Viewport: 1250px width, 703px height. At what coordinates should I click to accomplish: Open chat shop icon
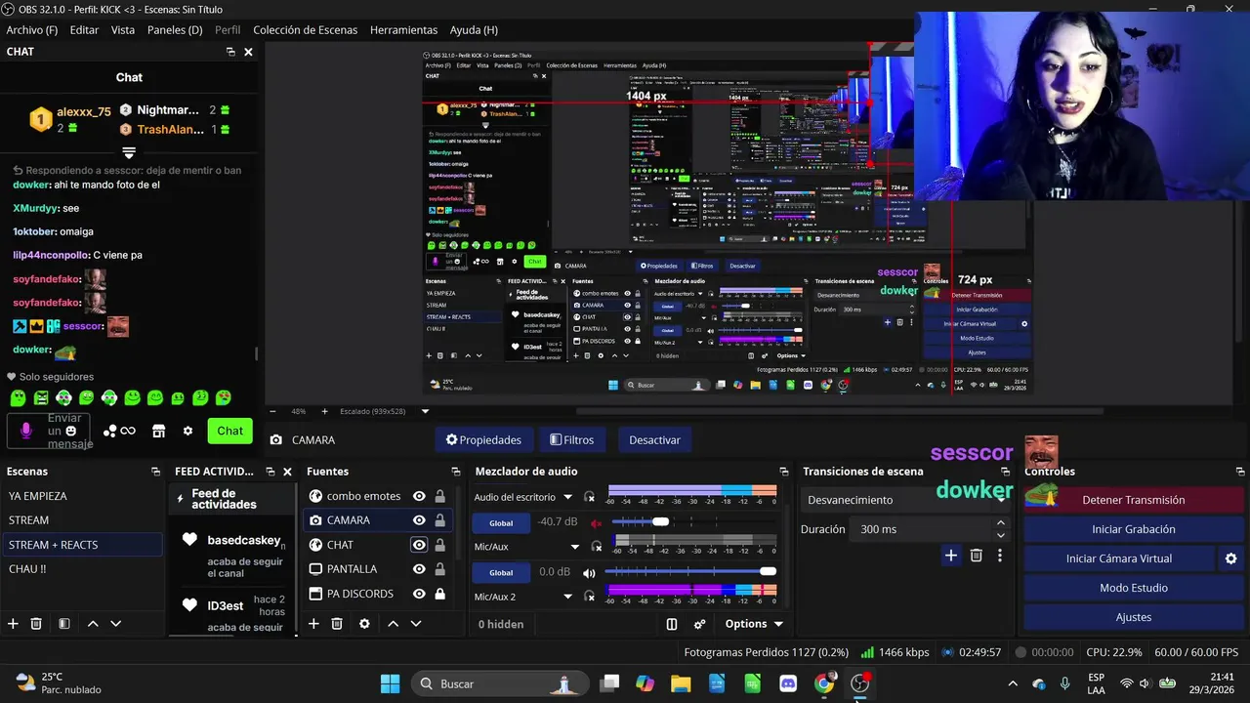[158, 431]
